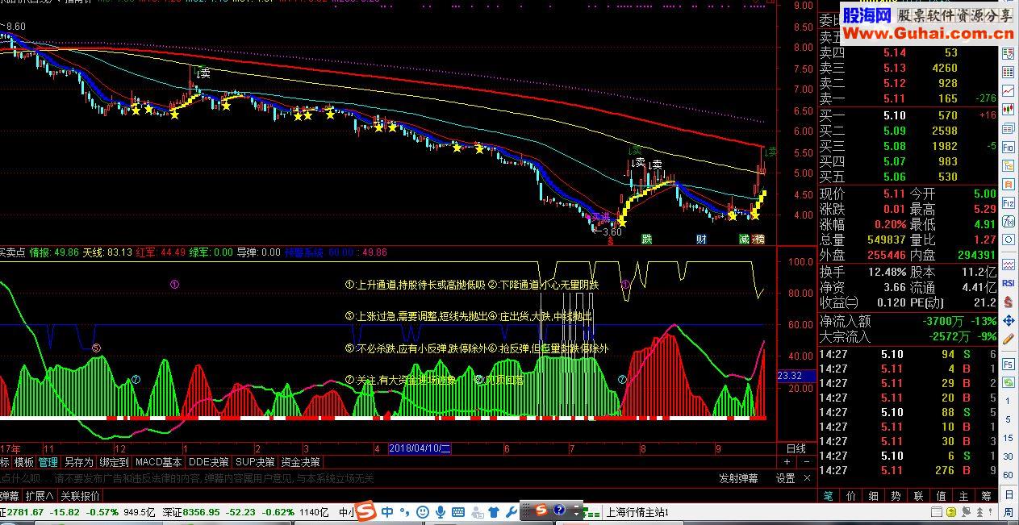Switch to 5-minute period
Screen dimensions: 1019x525
[x=1008, y=419]
